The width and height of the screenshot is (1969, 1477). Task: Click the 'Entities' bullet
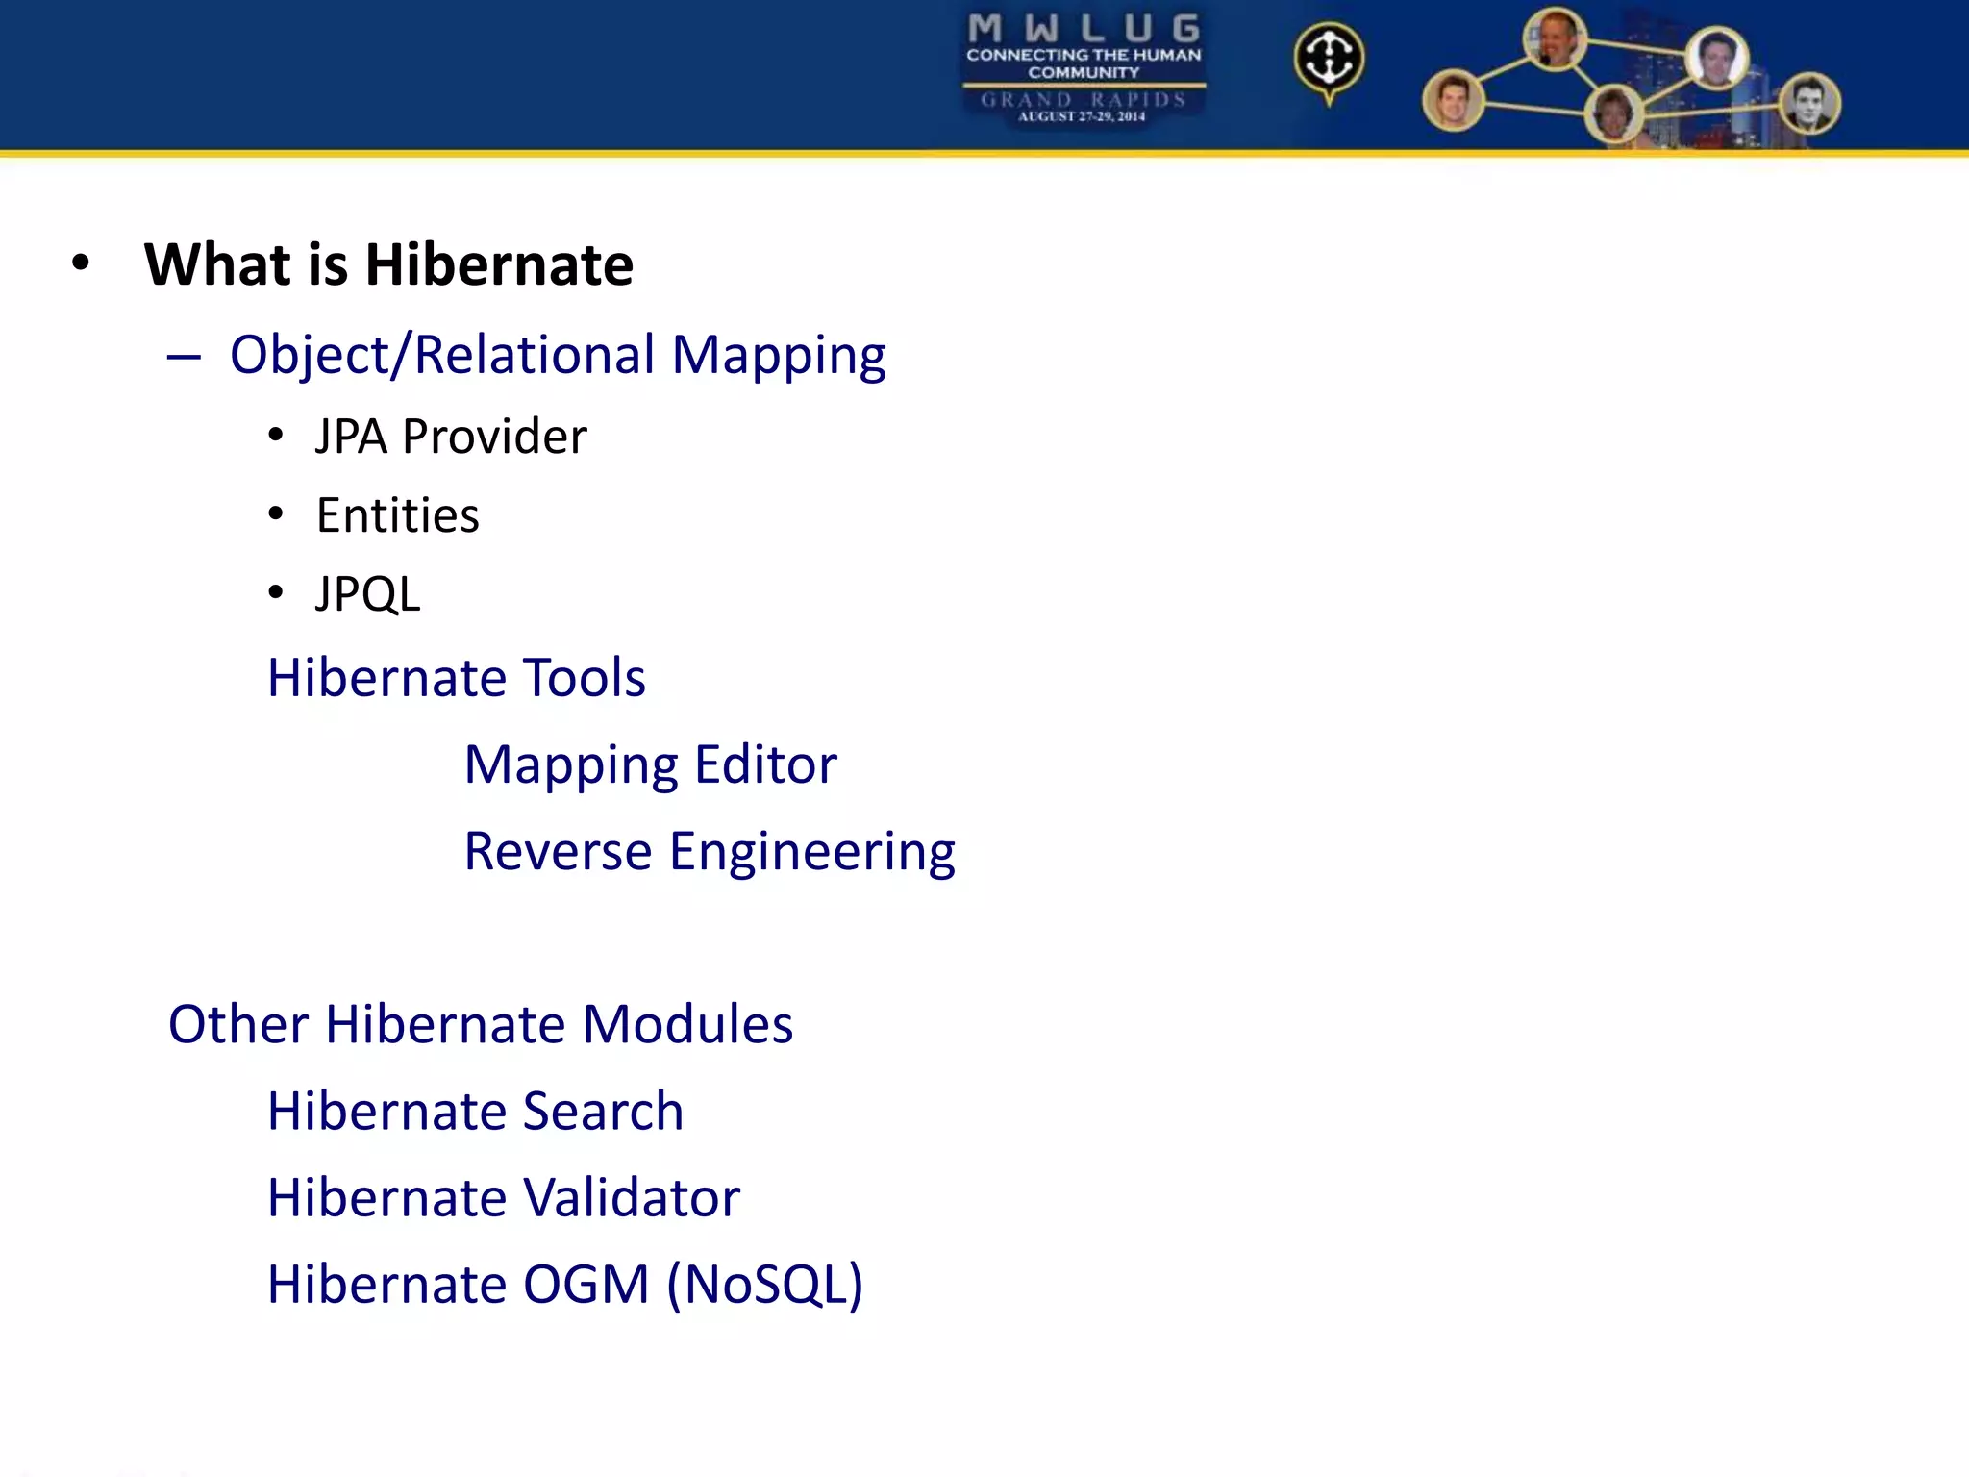point(397,515)
